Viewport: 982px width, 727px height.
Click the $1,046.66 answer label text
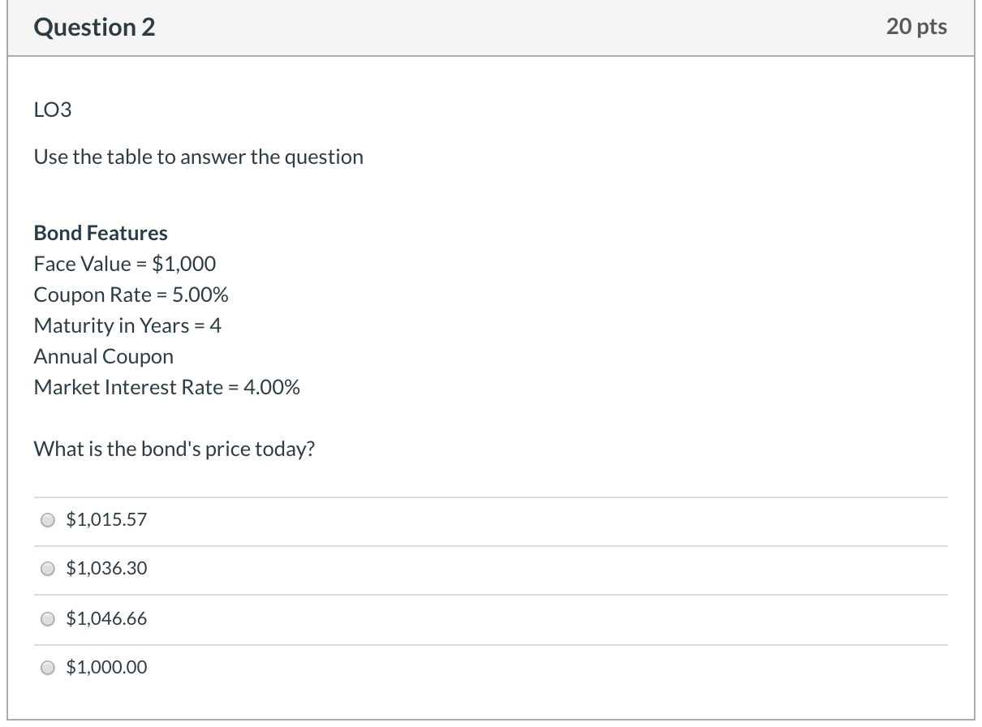click(x=106, y=618)
